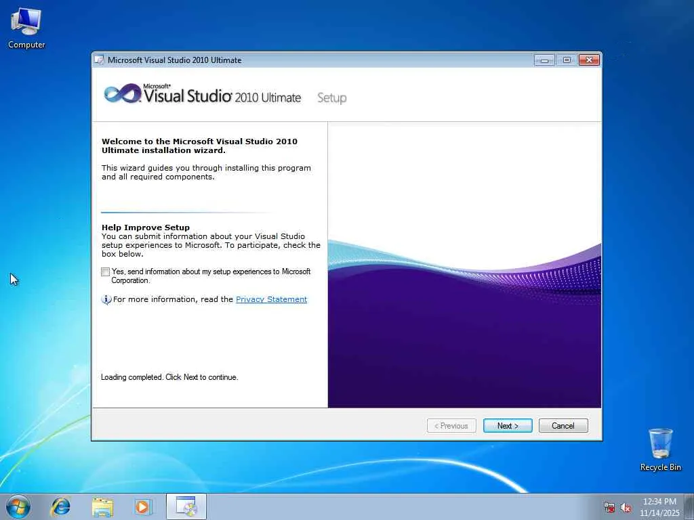The width and height of the screenshot is (694, 520).
Task: Click the info icon beside Privacy Statement
Action: point(106,299)
